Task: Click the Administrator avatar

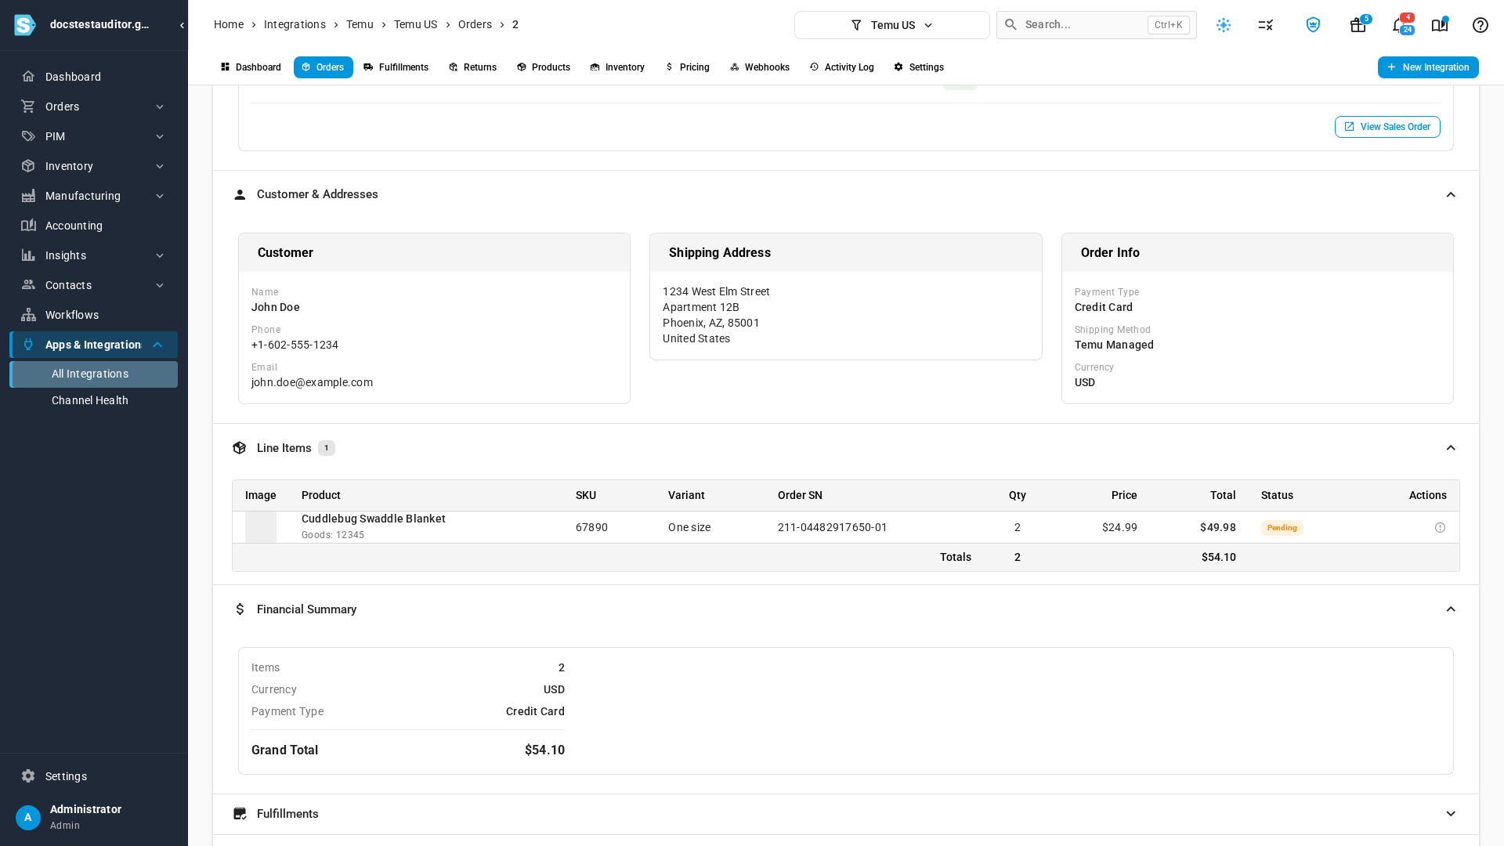Action: click(28, 818)
